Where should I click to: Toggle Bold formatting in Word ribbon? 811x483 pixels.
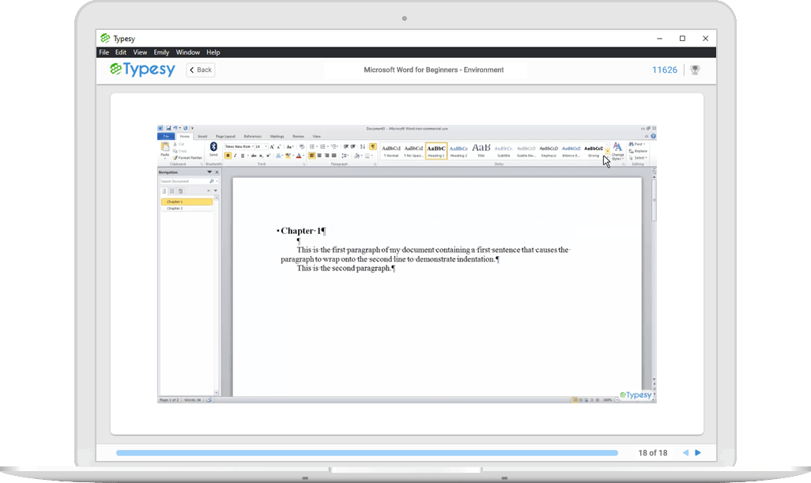pyautogui.click(x=228, y=156)
